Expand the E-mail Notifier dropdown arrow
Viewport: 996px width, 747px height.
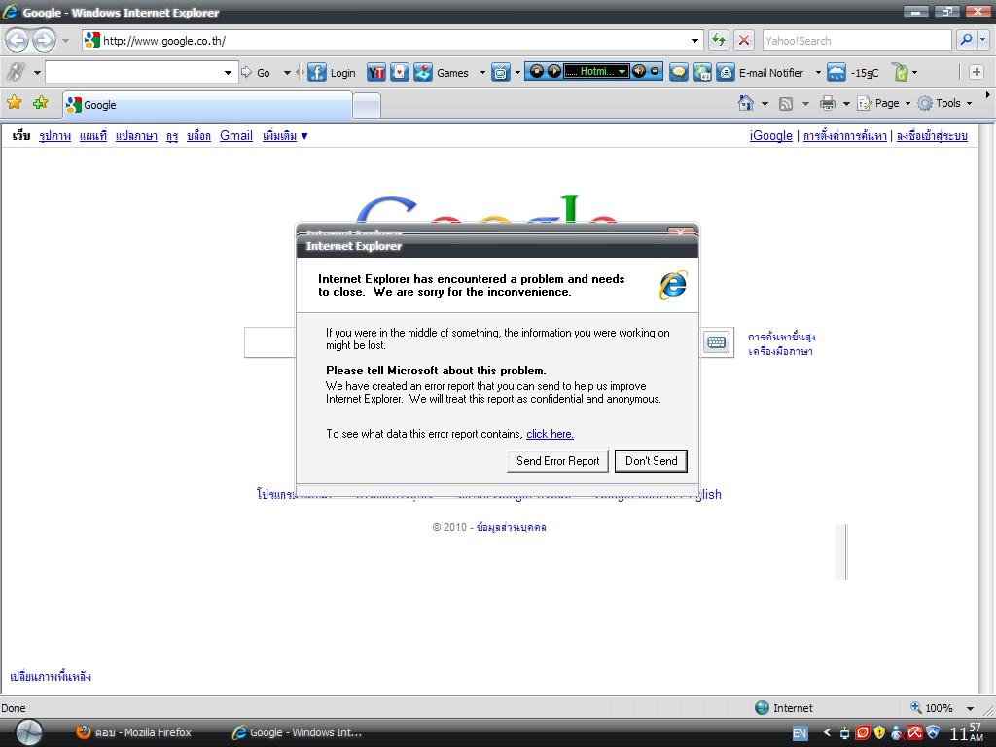coord(818,72)
